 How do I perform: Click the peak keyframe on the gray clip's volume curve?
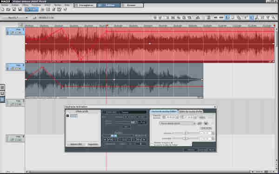pyautogui.click(x=42, y=67)
